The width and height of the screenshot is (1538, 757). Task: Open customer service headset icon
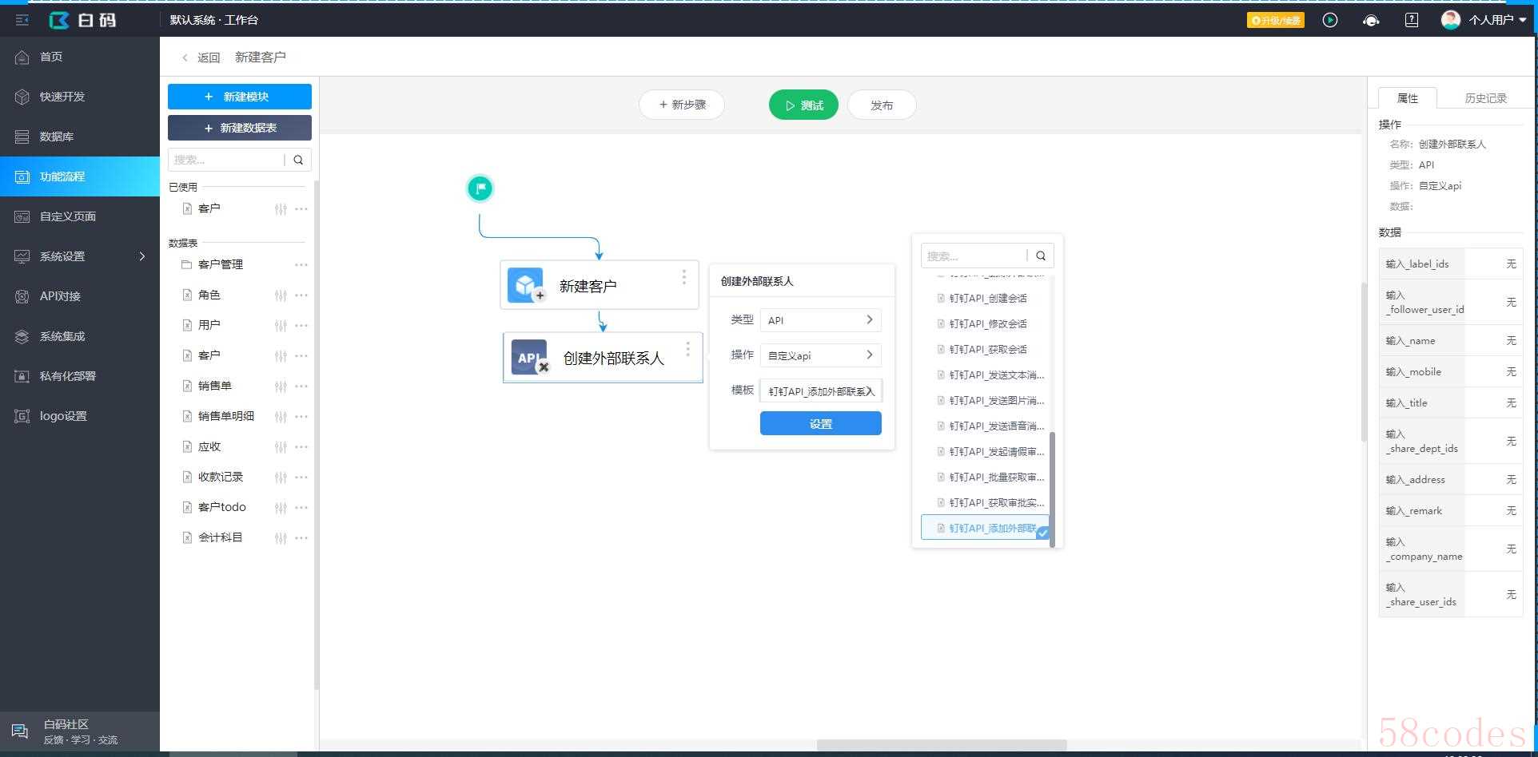click(x=1371, y=20)
